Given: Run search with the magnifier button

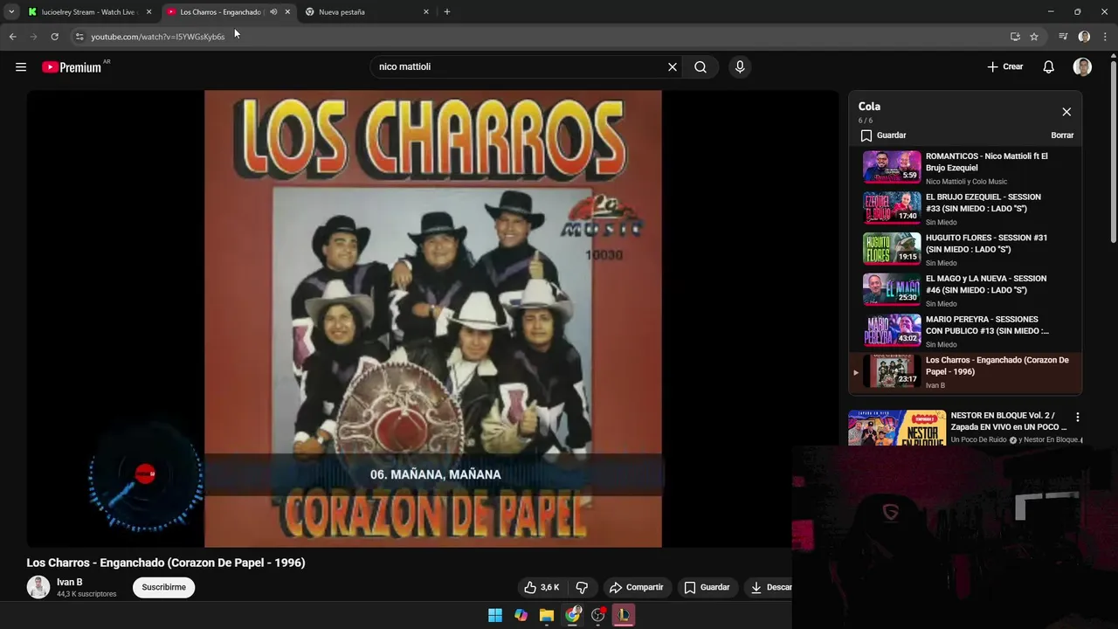Looking at the screenshot, I should [700, 67].
